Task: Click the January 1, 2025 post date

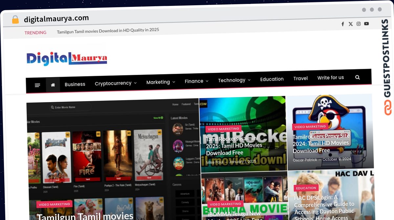Action: click(x=243, y=162)
